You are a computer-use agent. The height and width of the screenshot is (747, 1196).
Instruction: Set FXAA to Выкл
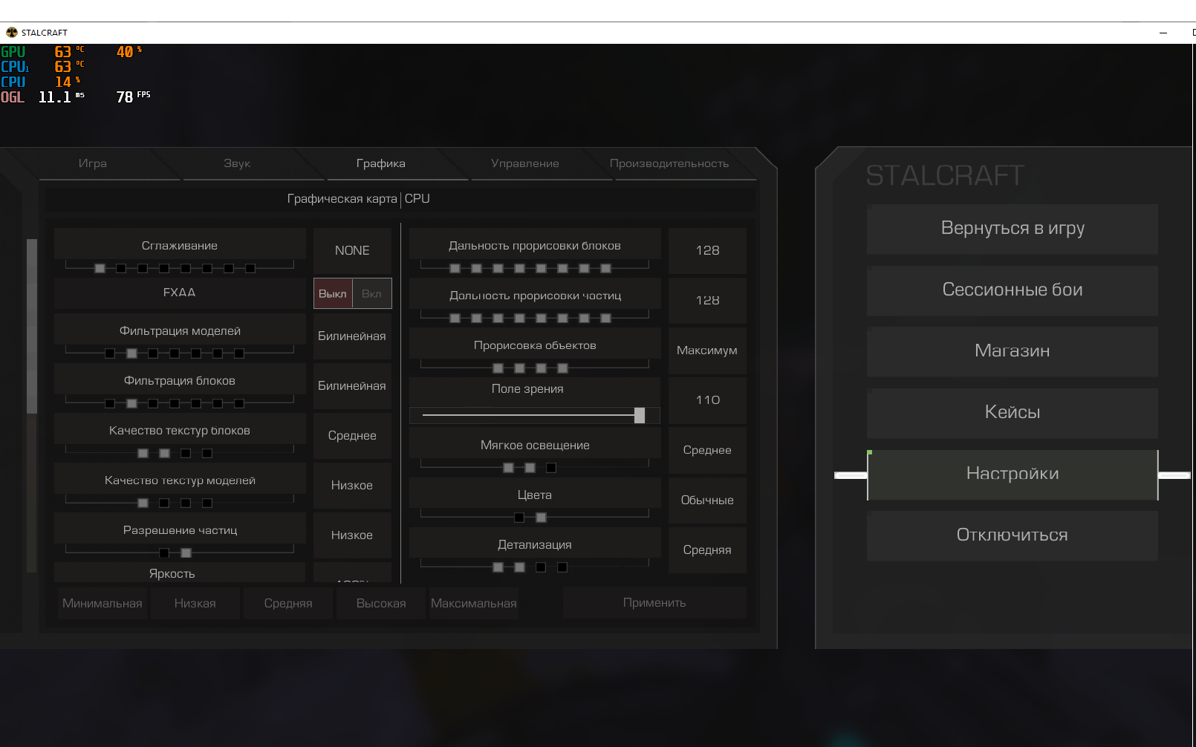(x=333, y=294)
